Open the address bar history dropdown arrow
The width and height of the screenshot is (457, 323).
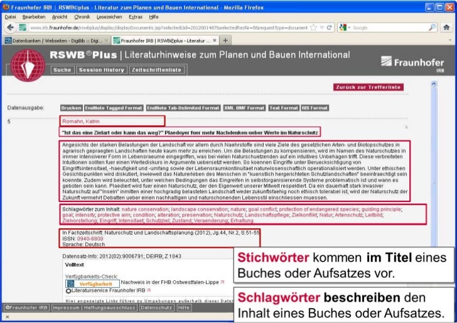(x=322, y=28)
